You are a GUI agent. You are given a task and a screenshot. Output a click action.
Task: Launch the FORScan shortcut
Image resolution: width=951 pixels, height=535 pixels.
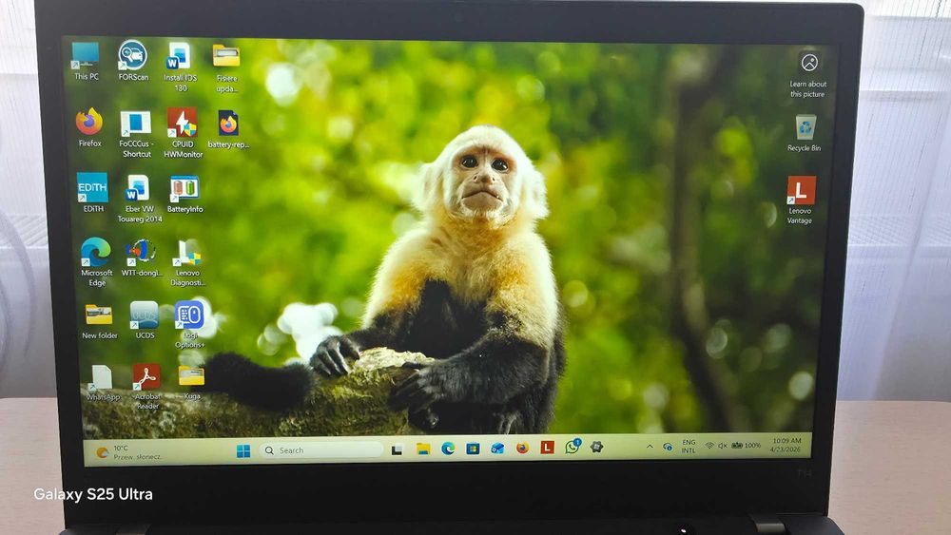click(x=133, y=61)
